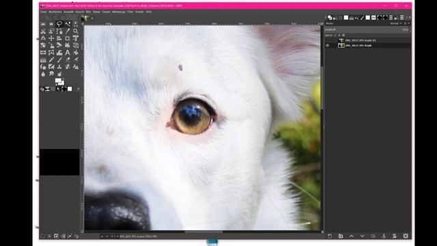Open the tab configuration menu below the toolbox
This screenshot has height=246, width=437.
[79, 89]
